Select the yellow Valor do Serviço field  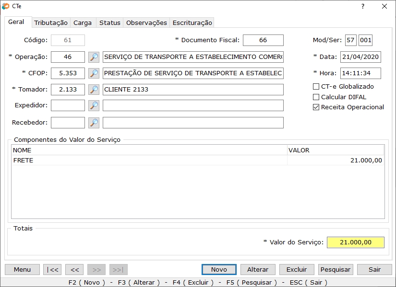click(355, 242)
